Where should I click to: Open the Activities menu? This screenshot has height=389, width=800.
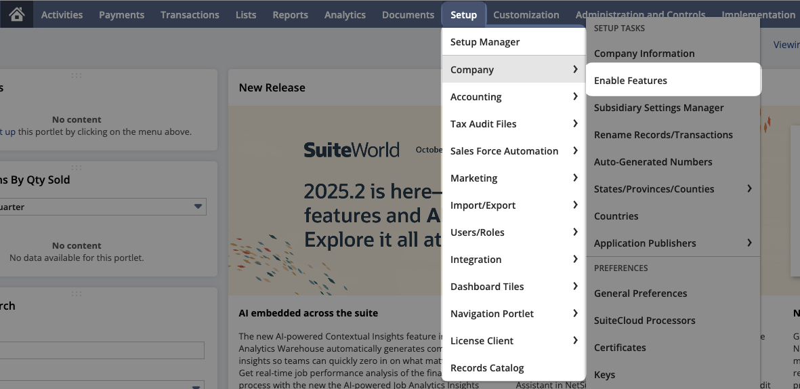coord(62,15)
